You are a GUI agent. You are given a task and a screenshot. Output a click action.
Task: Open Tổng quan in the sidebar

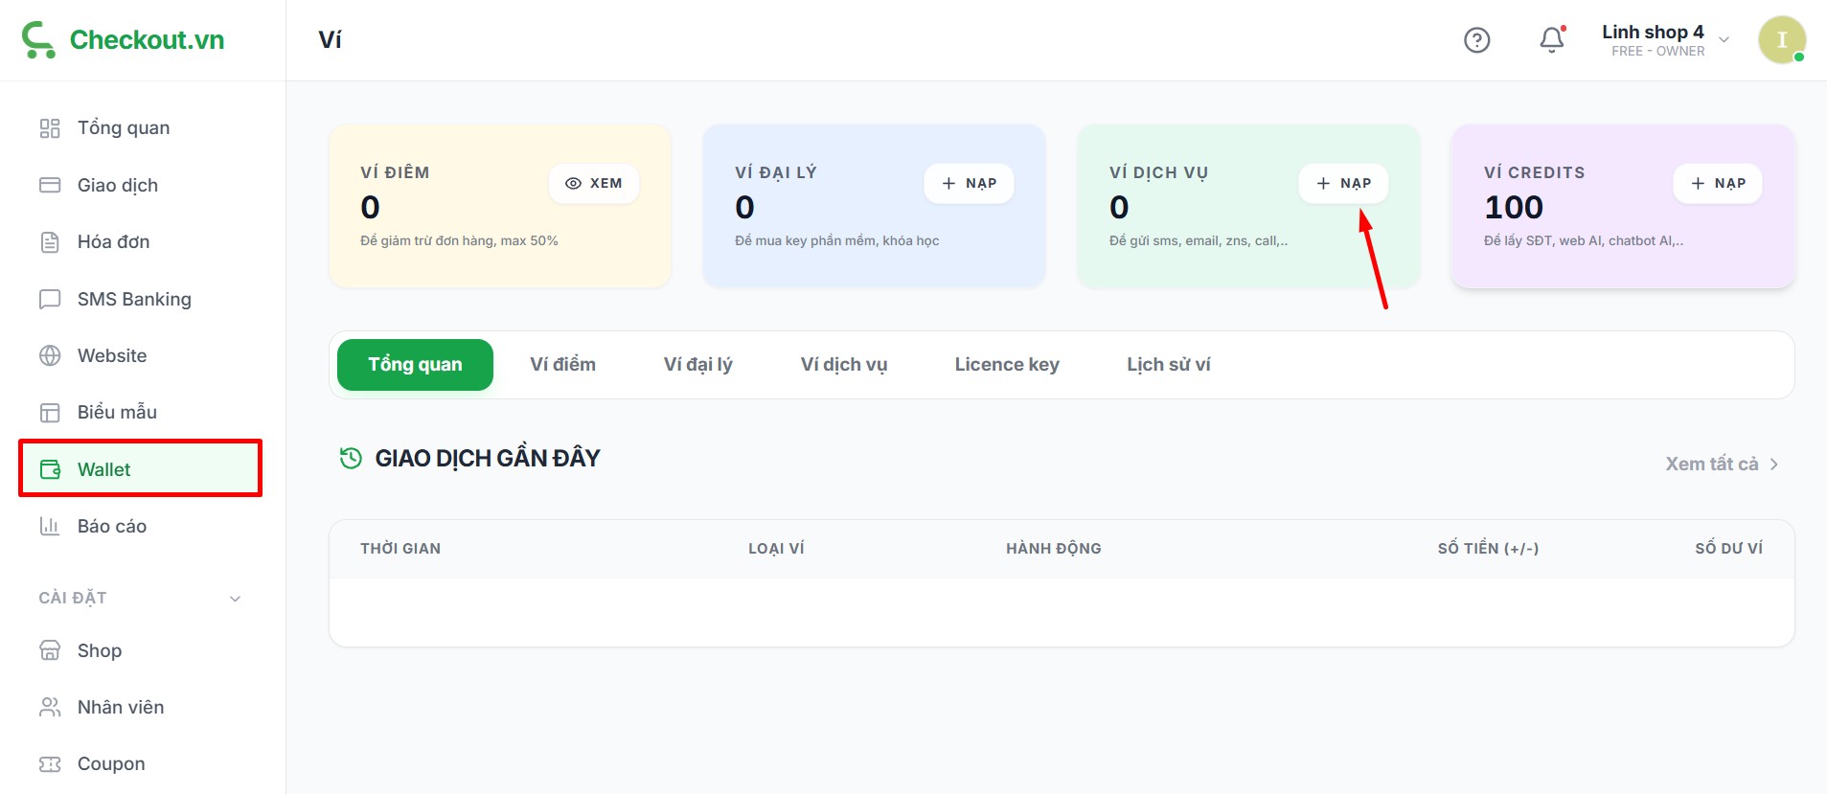coord(123,128)
